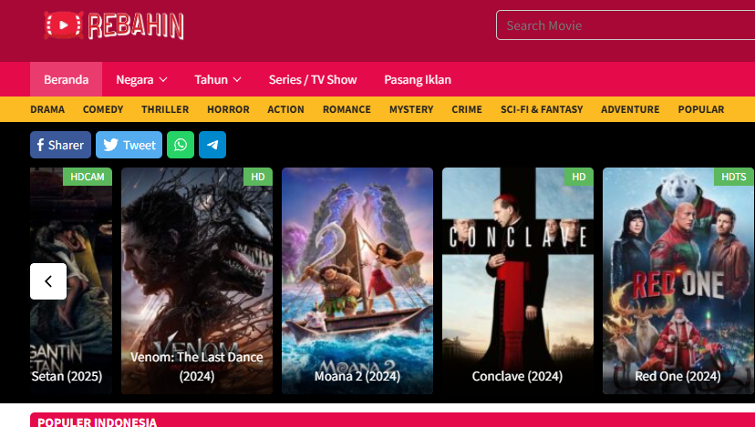Open the Pasang Iklan link
755x427 pixels.
coord(418,79)
